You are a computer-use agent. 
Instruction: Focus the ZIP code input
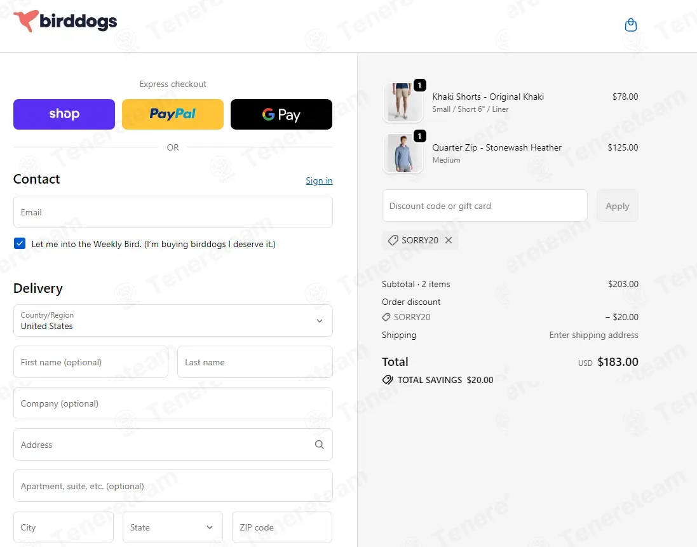point(281,527)
